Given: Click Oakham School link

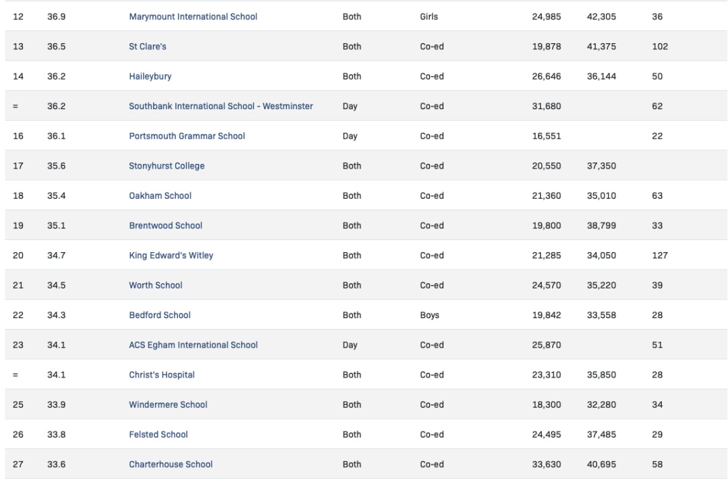Looking at the screenshot, I should [x=160, y=195].
